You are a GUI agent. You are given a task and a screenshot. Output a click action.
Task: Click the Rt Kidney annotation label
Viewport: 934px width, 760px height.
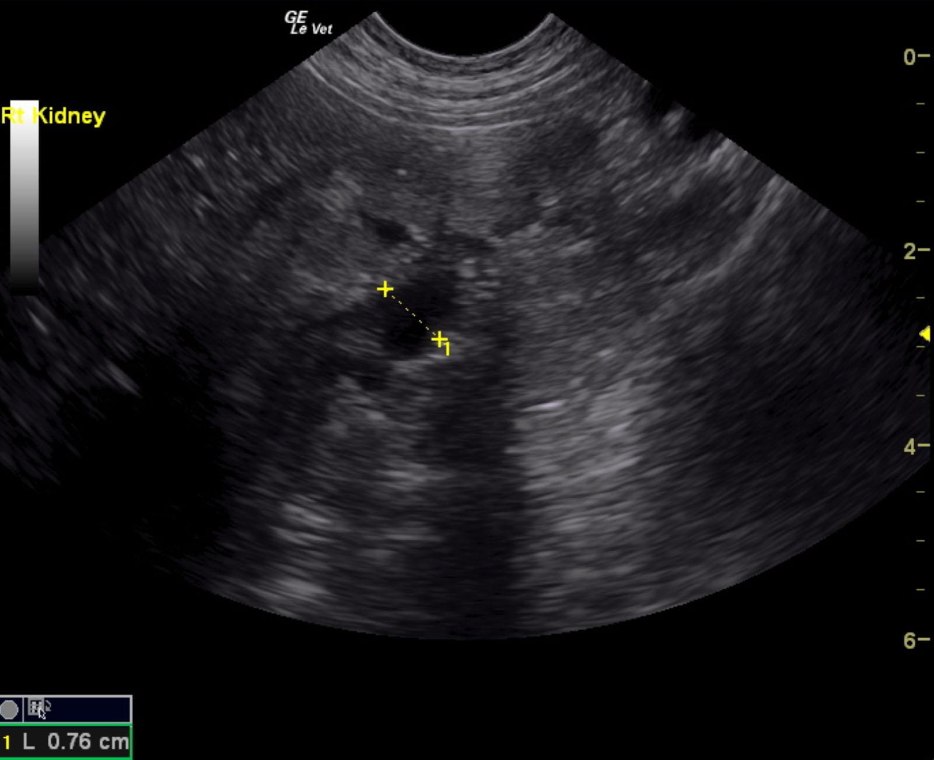(x=54, y=116)
